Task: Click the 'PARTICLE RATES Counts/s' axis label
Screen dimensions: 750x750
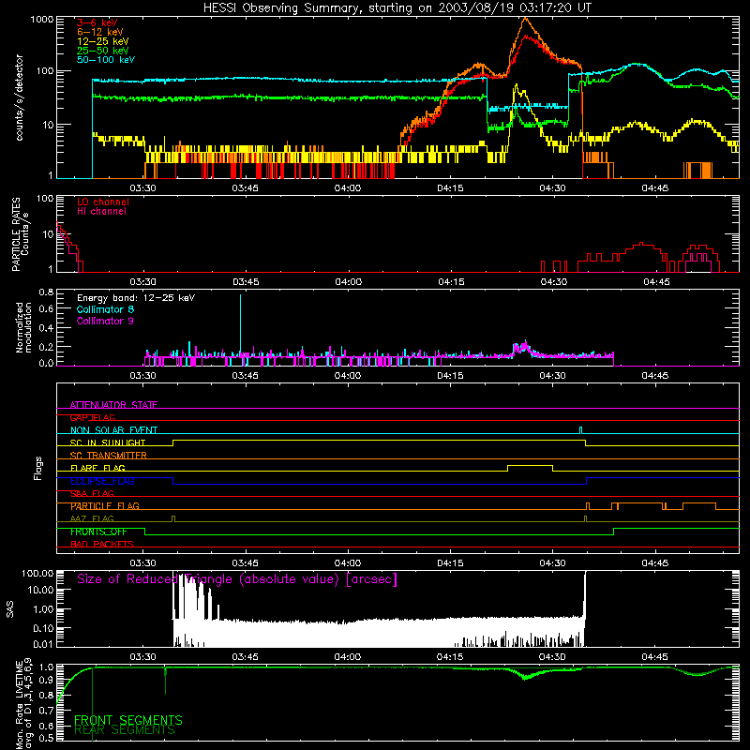Action: (x=21, y=234)
